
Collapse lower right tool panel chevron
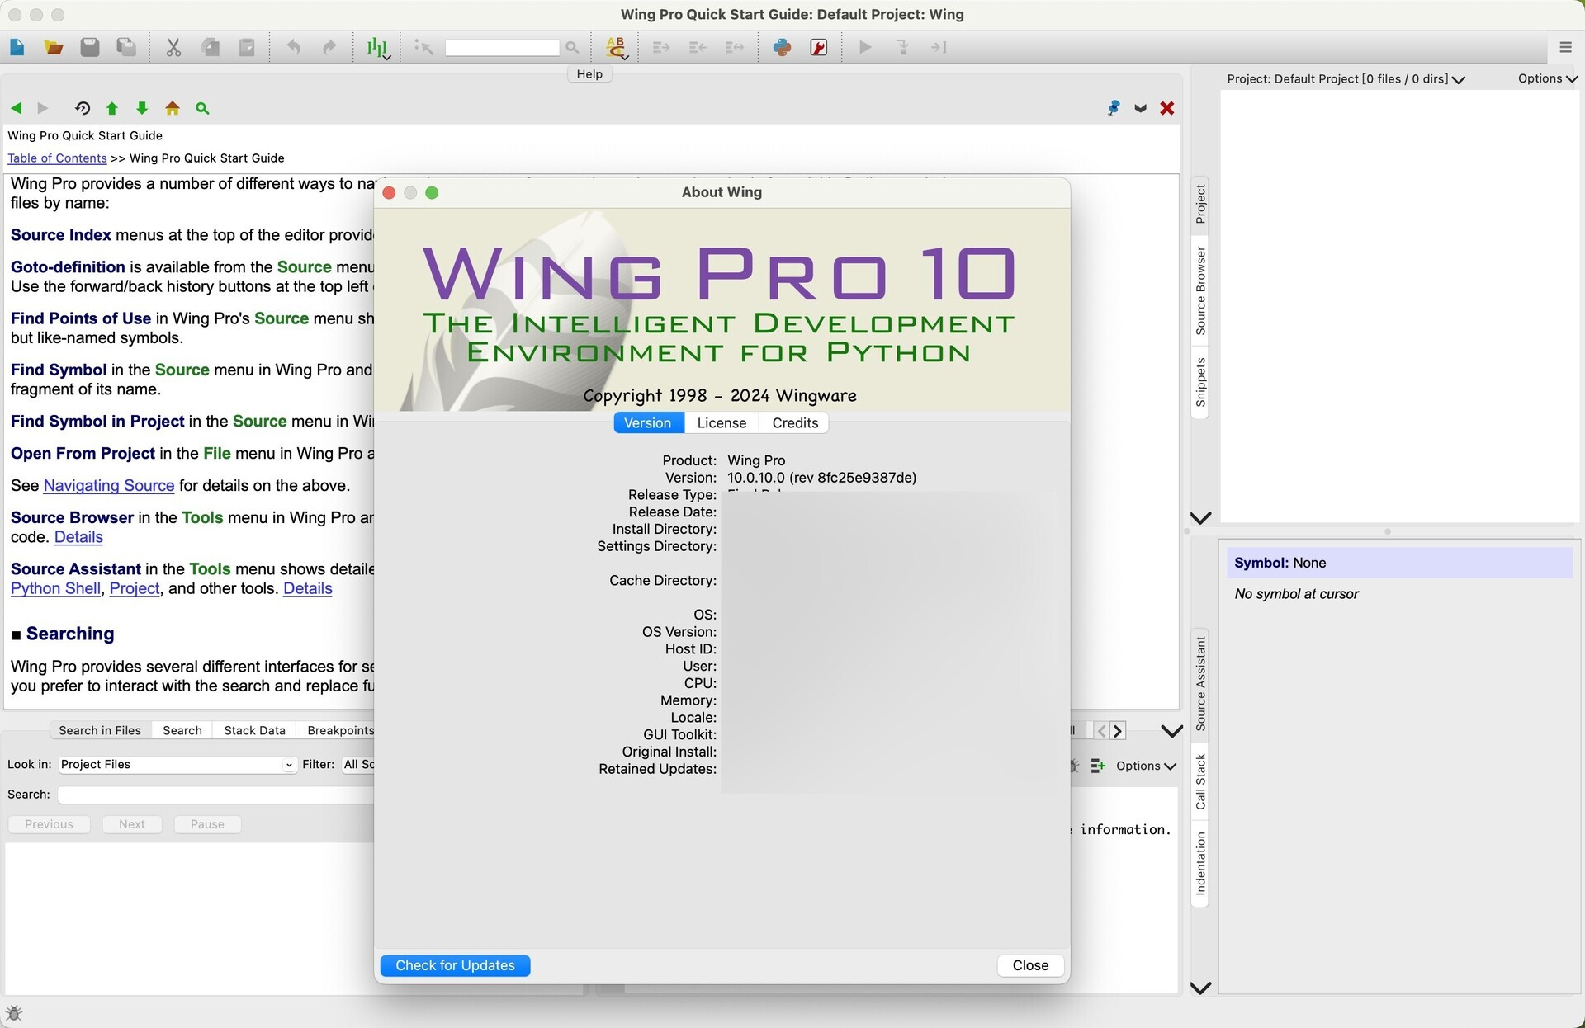[x=1200, y=988]
